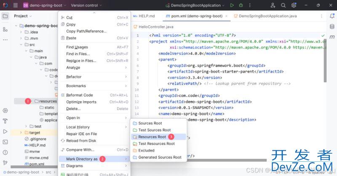Select the static folder in the tree
Screen dimensions: 337x176
(x=47, y=108)
